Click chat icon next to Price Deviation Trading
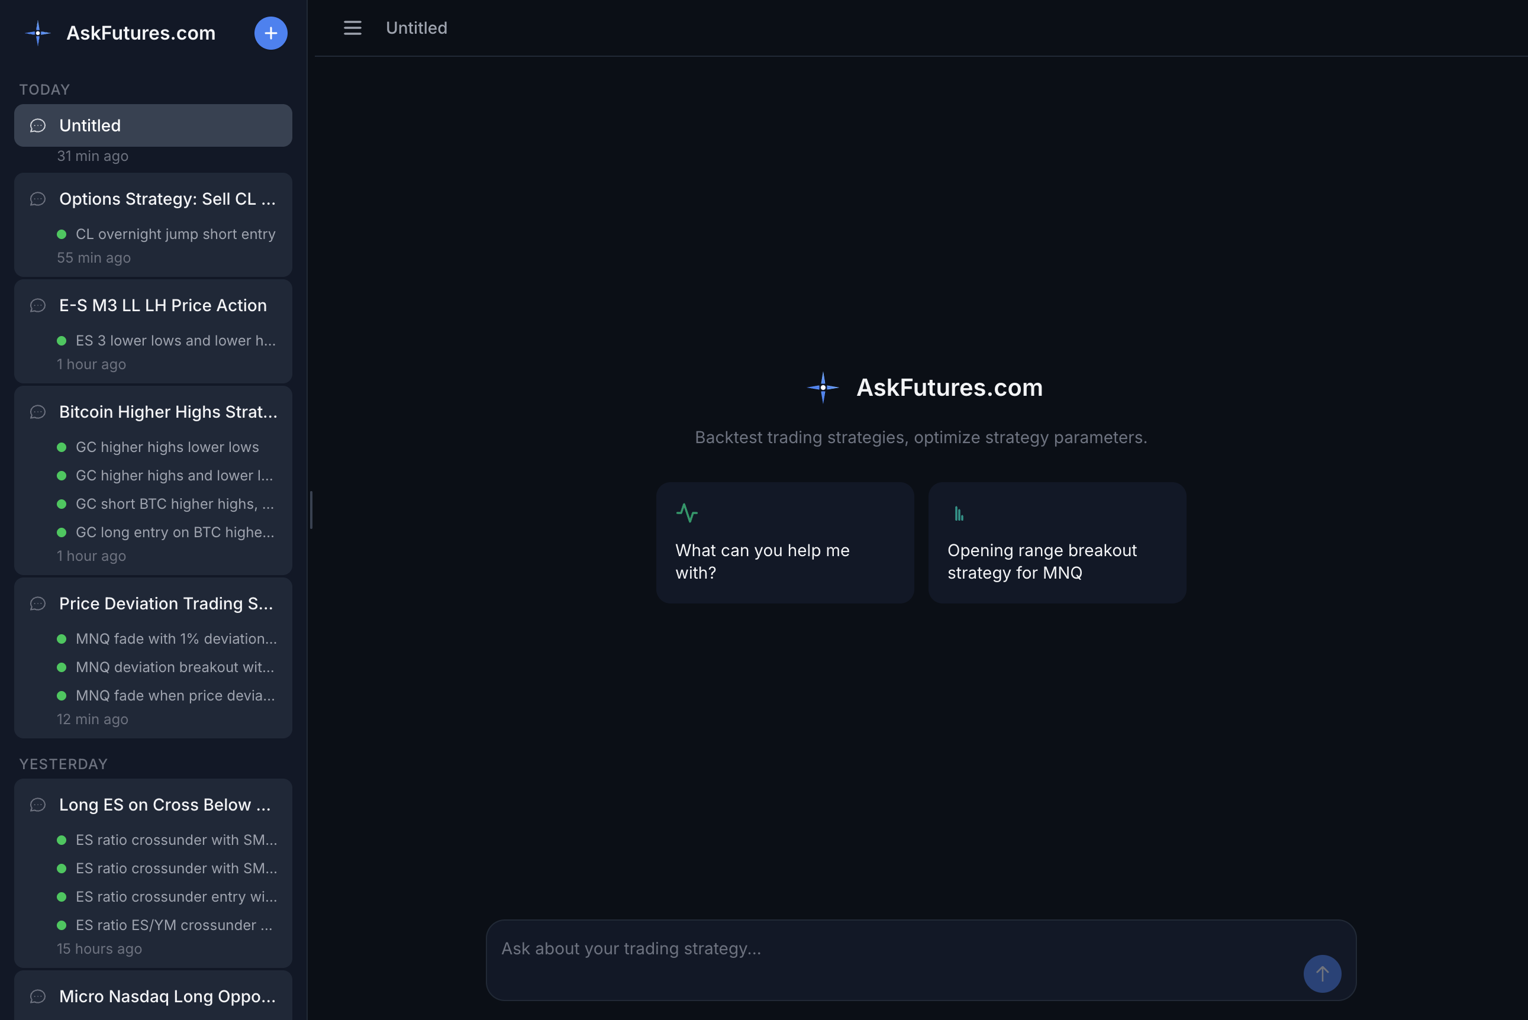Screen dimensions: 1528x1020 tap(38, 603)
